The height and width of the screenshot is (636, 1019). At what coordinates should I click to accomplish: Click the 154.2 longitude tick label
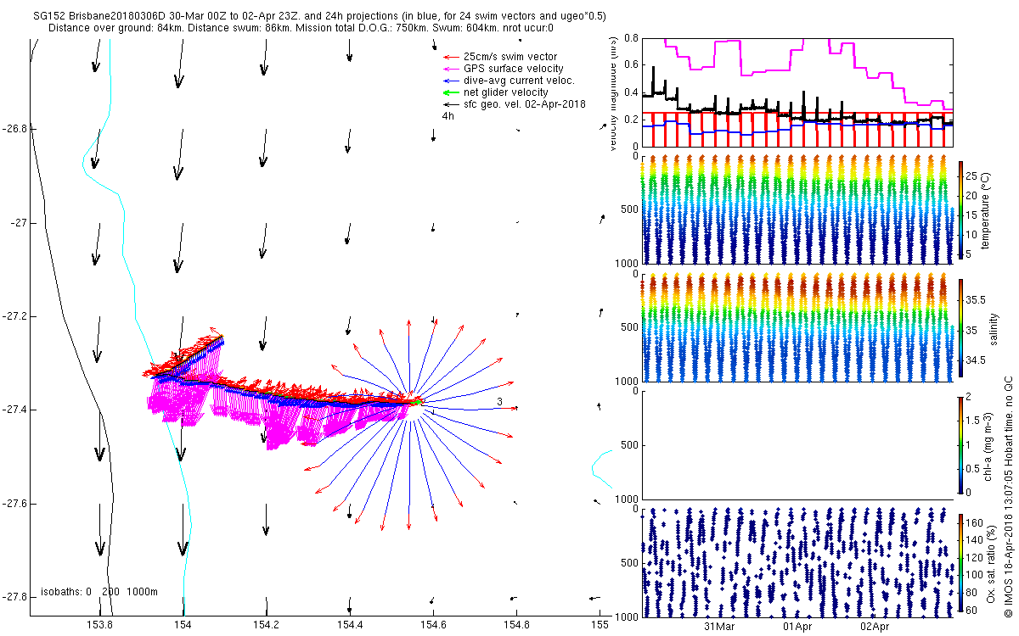tap(267, 625)
